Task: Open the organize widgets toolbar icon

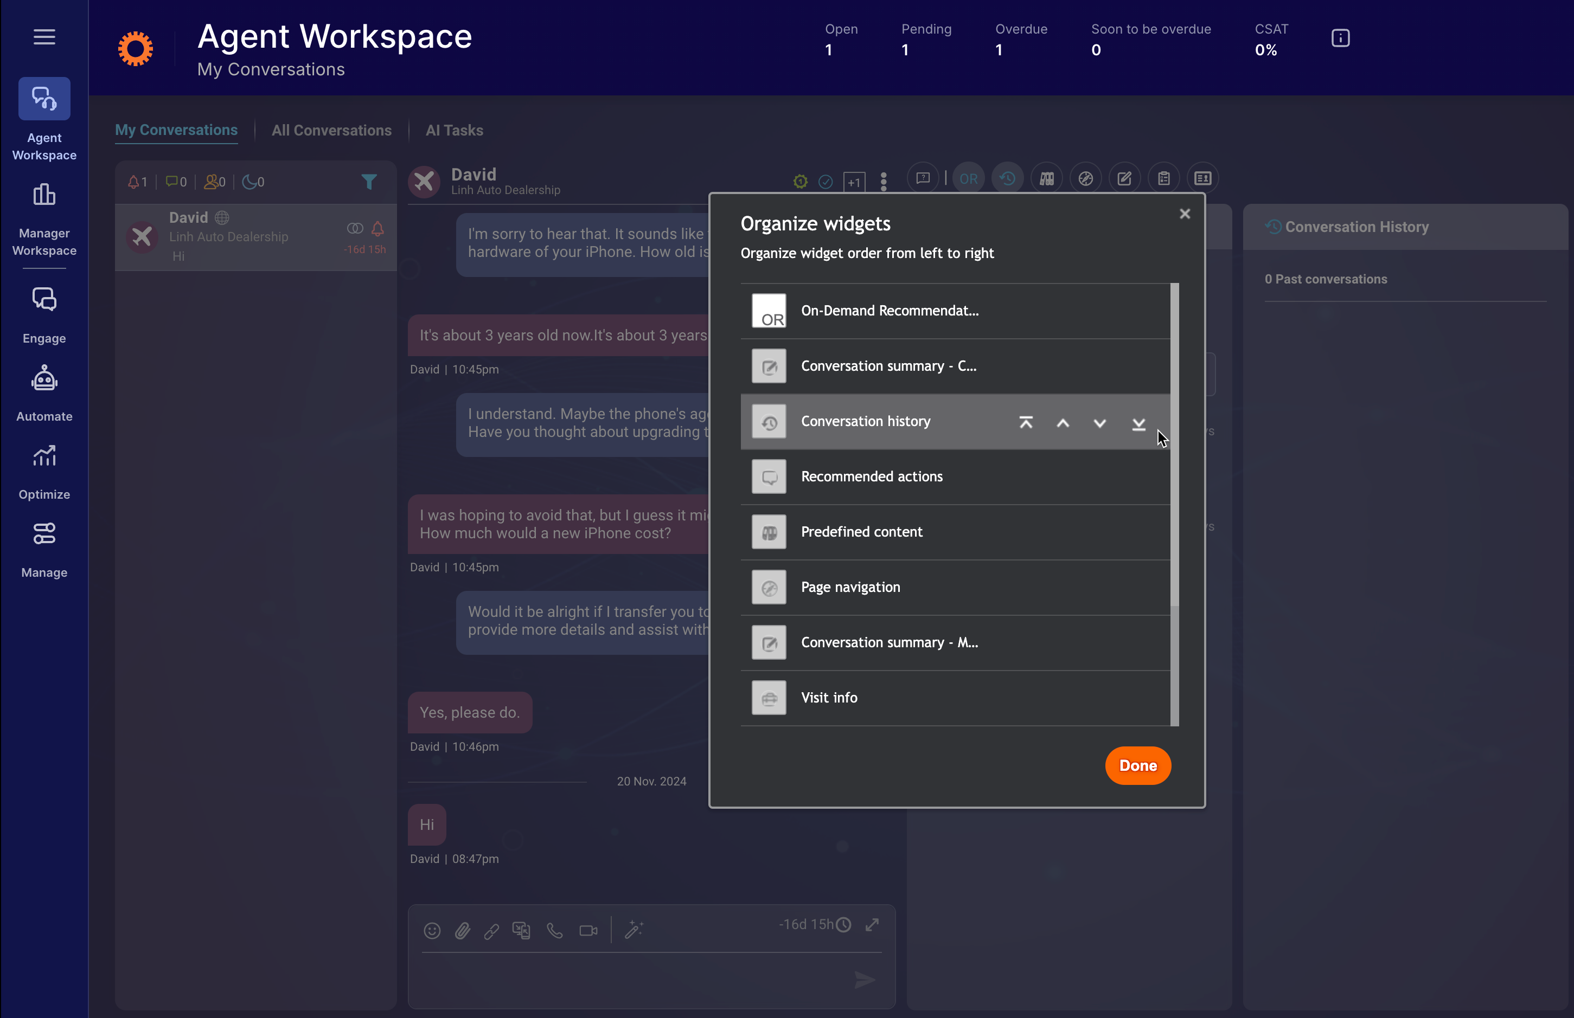Action: click(1202, 178)
